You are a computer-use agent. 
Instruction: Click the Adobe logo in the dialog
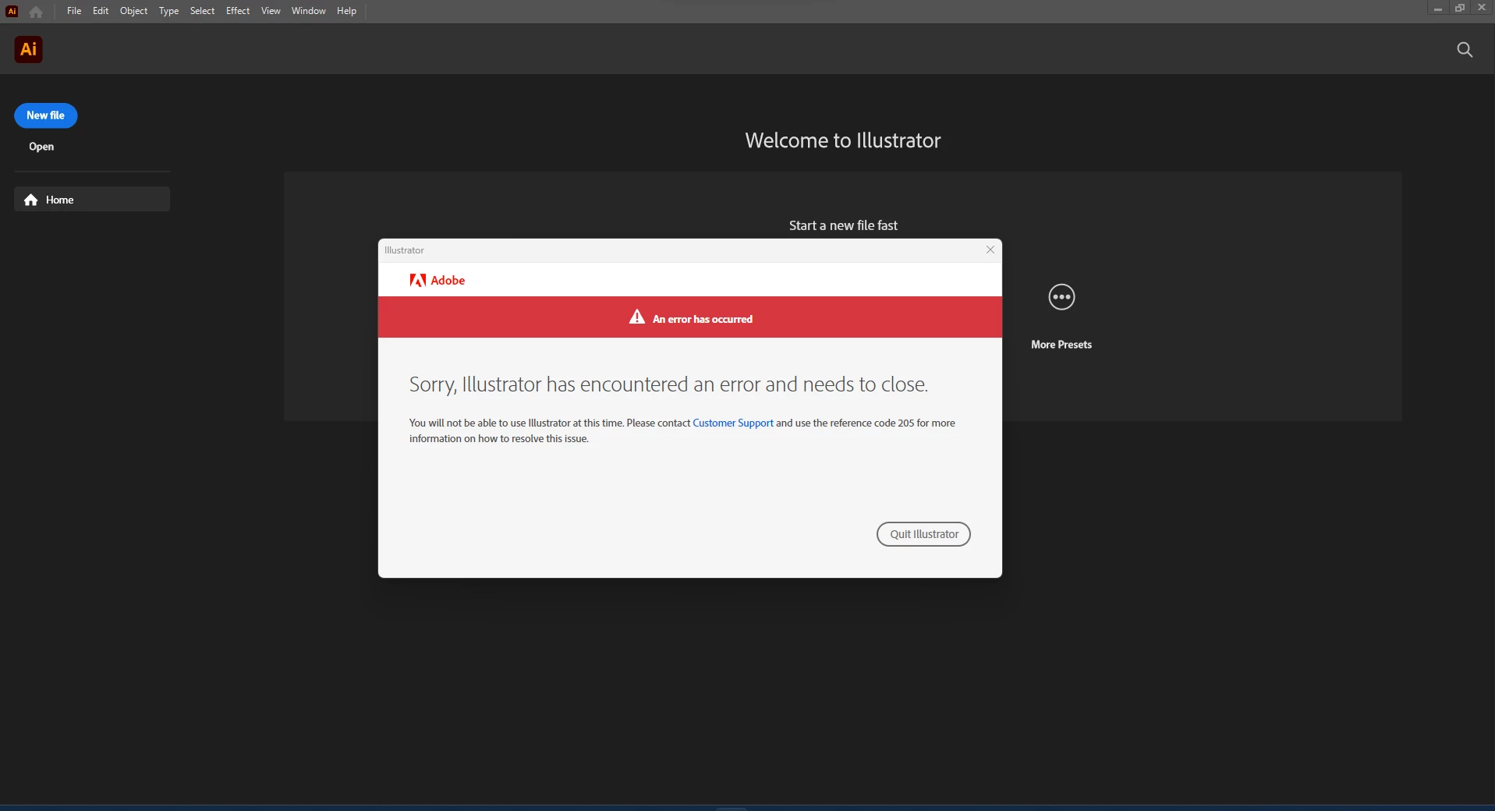[x=438, y=280]
